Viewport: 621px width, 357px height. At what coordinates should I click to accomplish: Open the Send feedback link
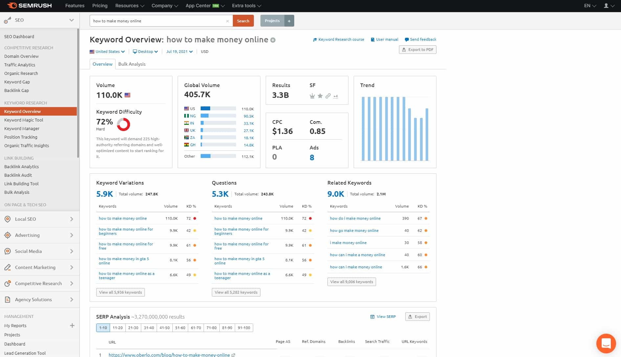420,39
